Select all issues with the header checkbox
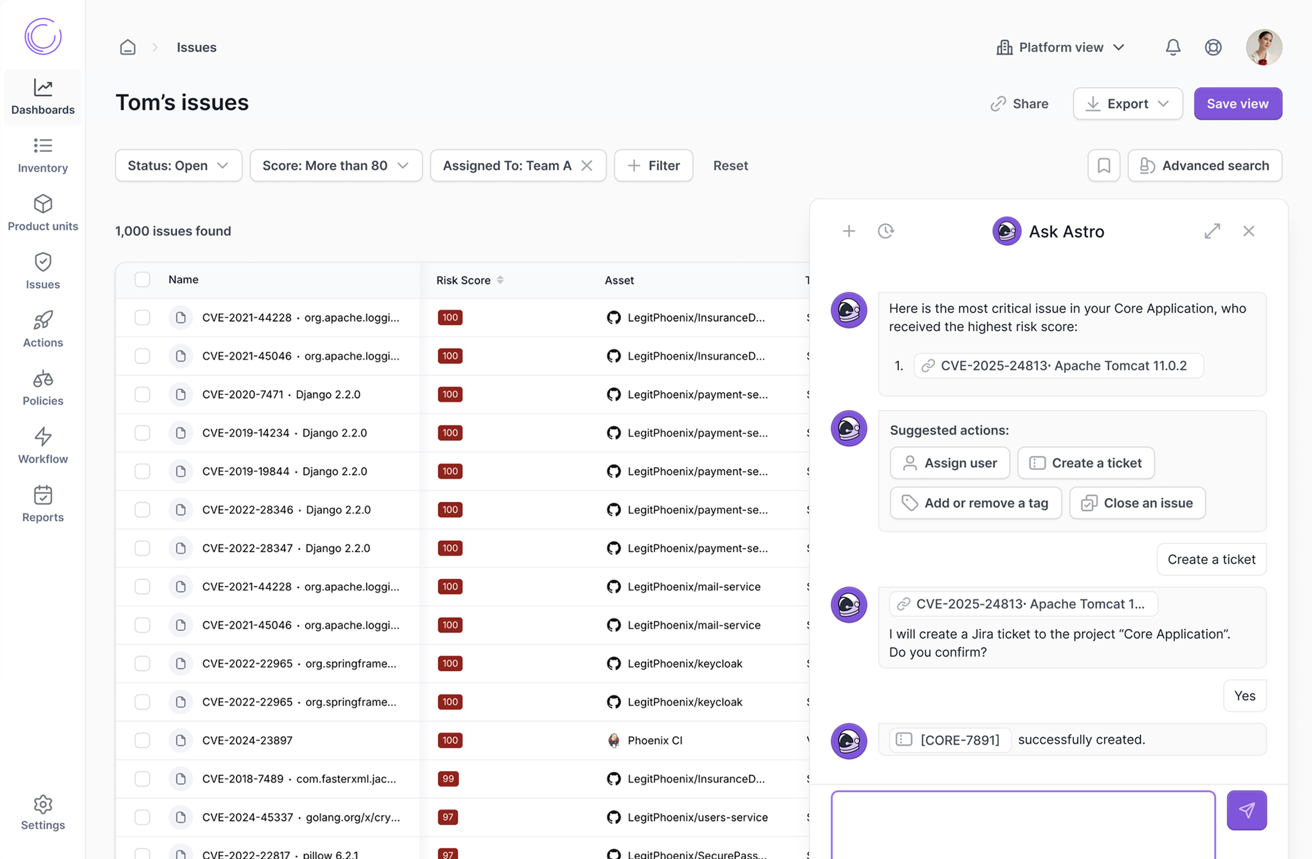This screenshot has width=1312, height=859. tap(142, 279)
